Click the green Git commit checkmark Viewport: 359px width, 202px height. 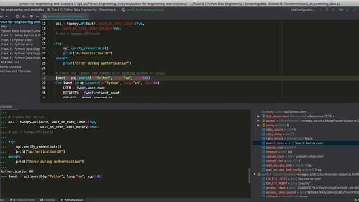pyautogui.click(x=354, y=10)
